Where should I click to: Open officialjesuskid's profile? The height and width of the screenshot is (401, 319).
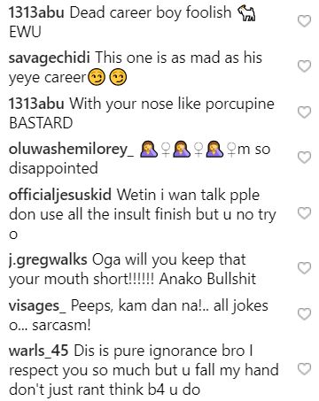(60, 195)
